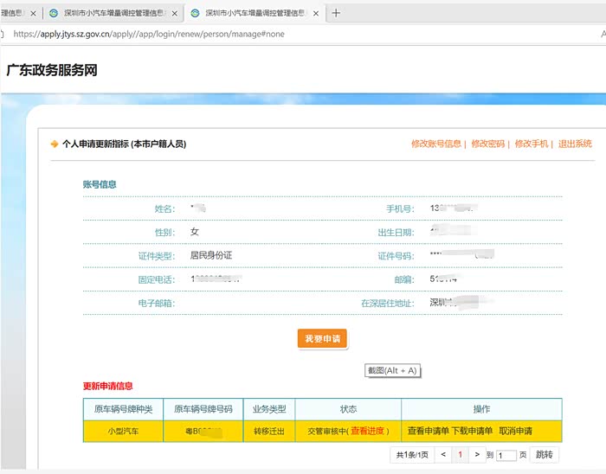
Task: Click 下载申请单 to download the form
Action: [x=472, y=431]
